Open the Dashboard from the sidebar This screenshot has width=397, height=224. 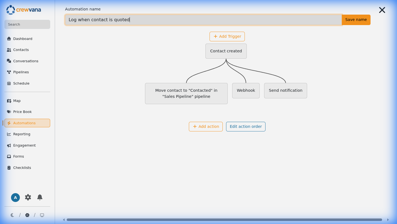[x=22, y=39]
